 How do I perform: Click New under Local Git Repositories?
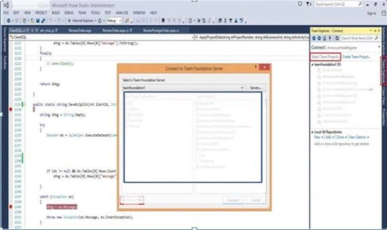[318, 137]
